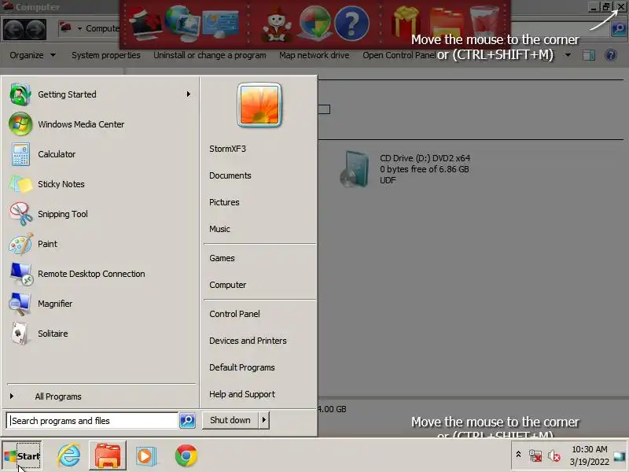Click Open Control Panel toolbar button

pos(399,55)
